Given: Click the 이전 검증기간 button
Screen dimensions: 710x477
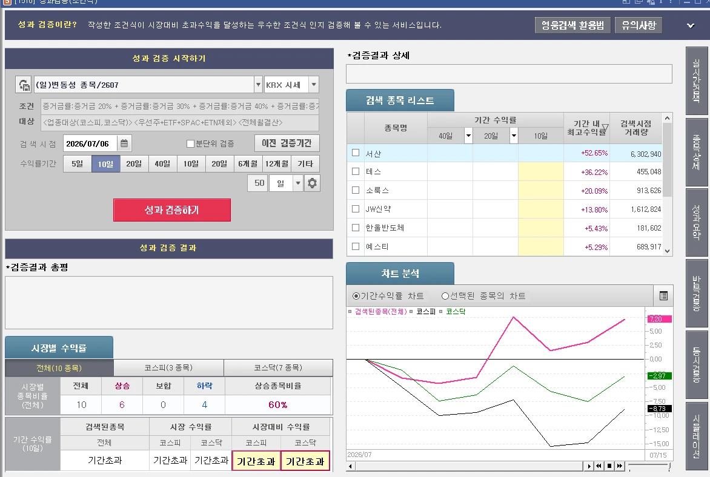Looking at the screenshot, I should (x=287, y=143).
